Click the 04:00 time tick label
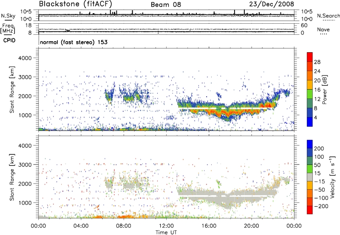340x235 pixels. (x=81, y=226)
